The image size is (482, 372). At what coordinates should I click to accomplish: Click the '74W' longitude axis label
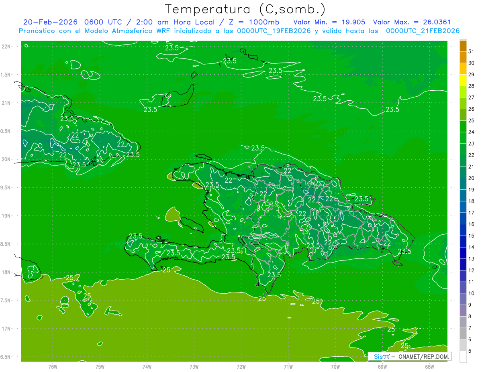[147, 366]
